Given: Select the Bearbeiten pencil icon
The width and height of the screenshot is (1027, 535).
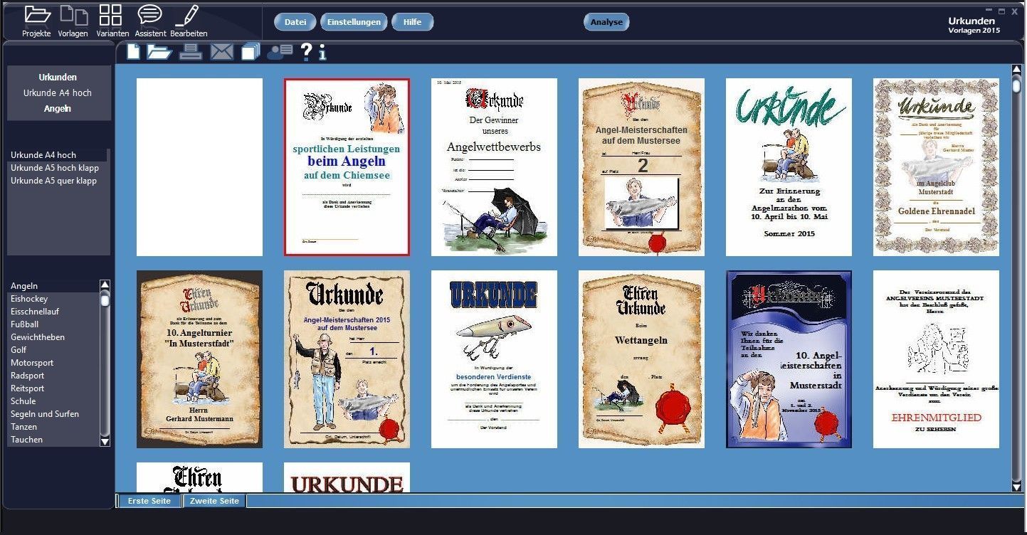Looking at the screenshot, I should tap(188, 16).
